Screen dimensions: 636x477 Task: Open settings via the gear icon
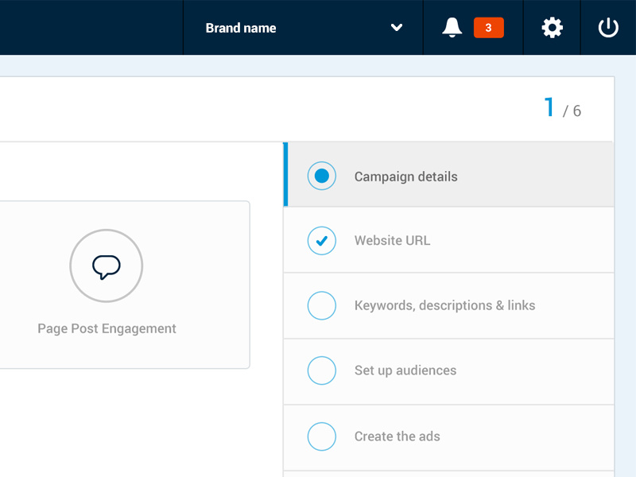click(552, 28)
